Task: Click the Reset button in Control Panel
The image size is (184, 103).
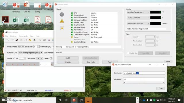Action: (110, 62)
